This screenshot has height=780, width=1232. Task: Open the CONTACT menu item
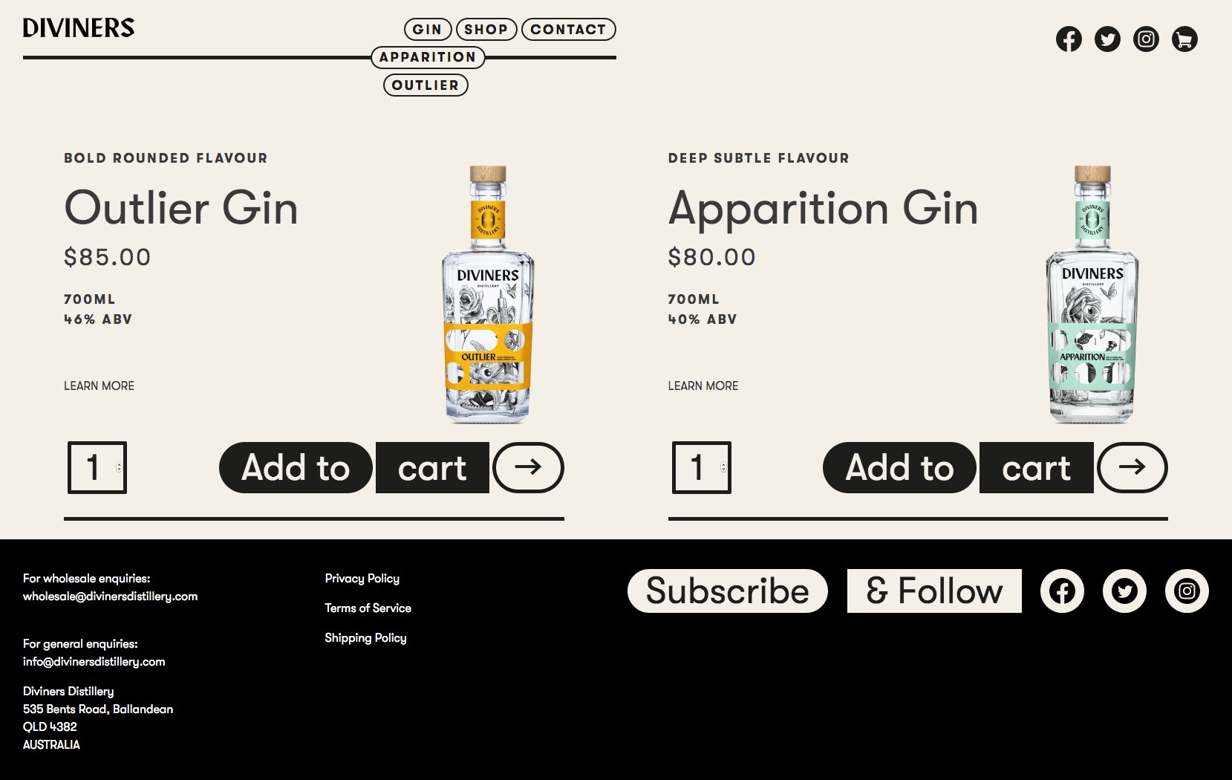(569, 30)
